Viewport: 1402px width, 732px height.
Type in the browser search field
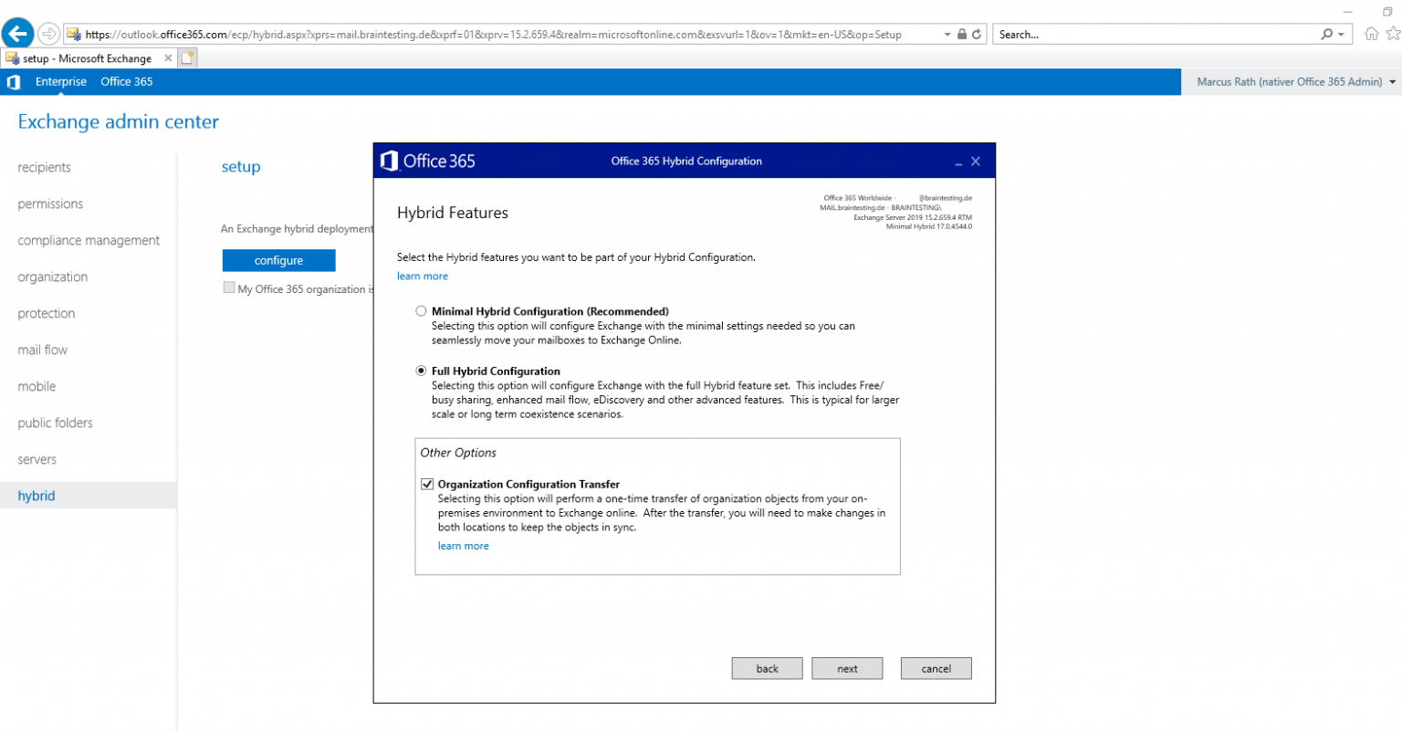point(1141,33)
